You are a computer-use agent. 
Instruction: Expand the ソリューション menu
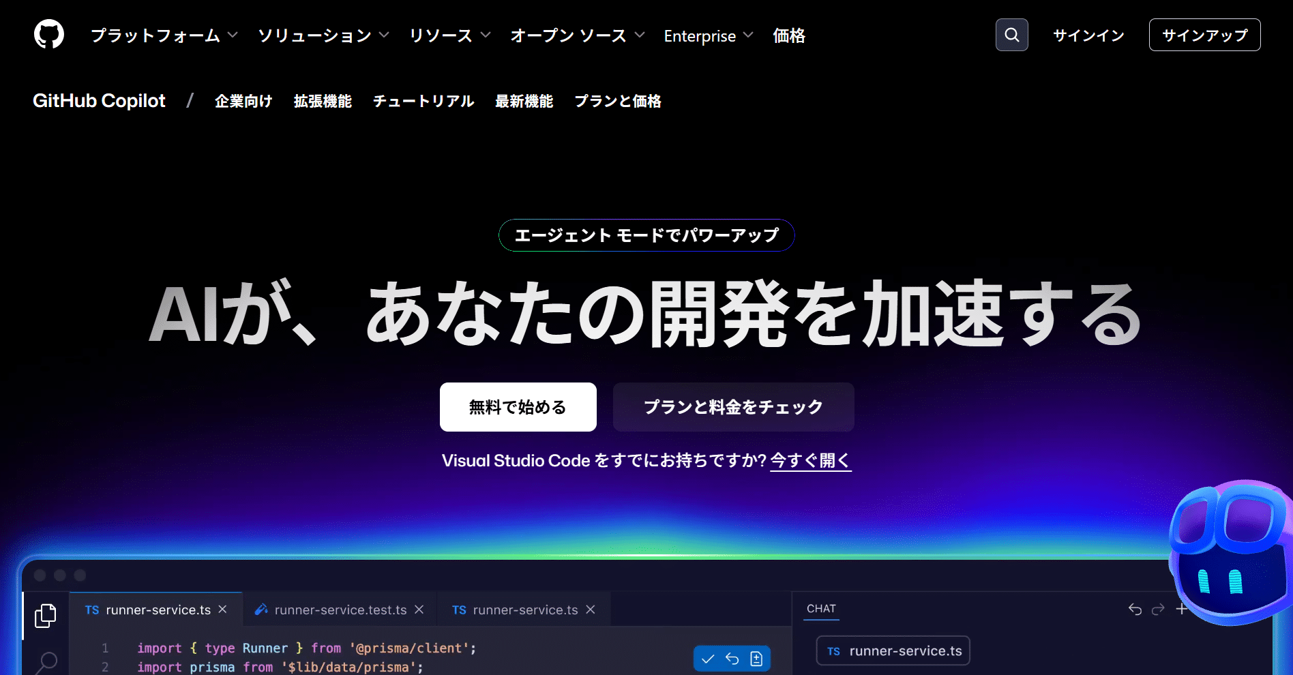pyautogui.click(x=323, y=35)
